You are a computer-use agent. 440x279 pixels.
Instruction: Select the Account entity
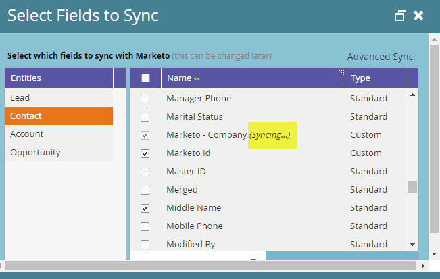pos(59,134)
